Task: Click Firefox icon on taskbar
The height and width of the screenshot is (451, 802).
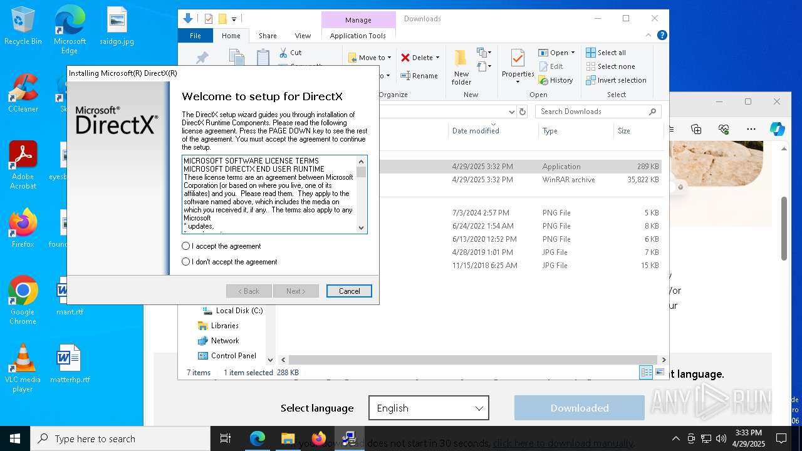Action: point(319,438)
